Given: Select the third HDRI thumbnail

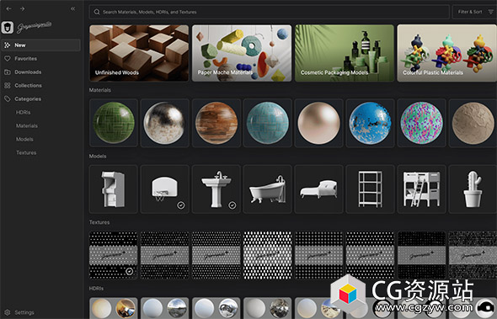Looking at the screenshot, I should [216, 308].
